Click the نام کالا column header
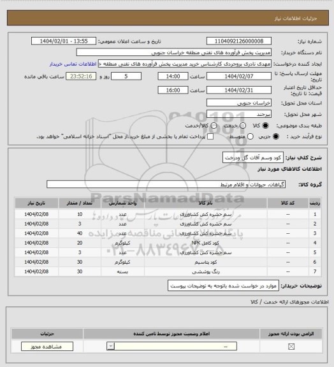This screenshot has width=334, height=367. click(x=206, y=203)
